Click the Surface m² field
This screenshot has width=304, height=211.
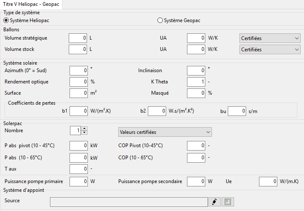pyautogui.click(x=79, y=93)
